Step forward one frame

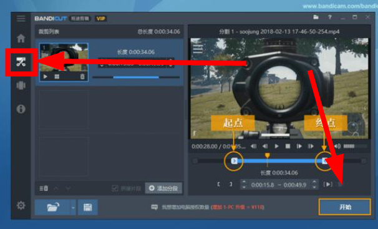[x=299, y=146]
